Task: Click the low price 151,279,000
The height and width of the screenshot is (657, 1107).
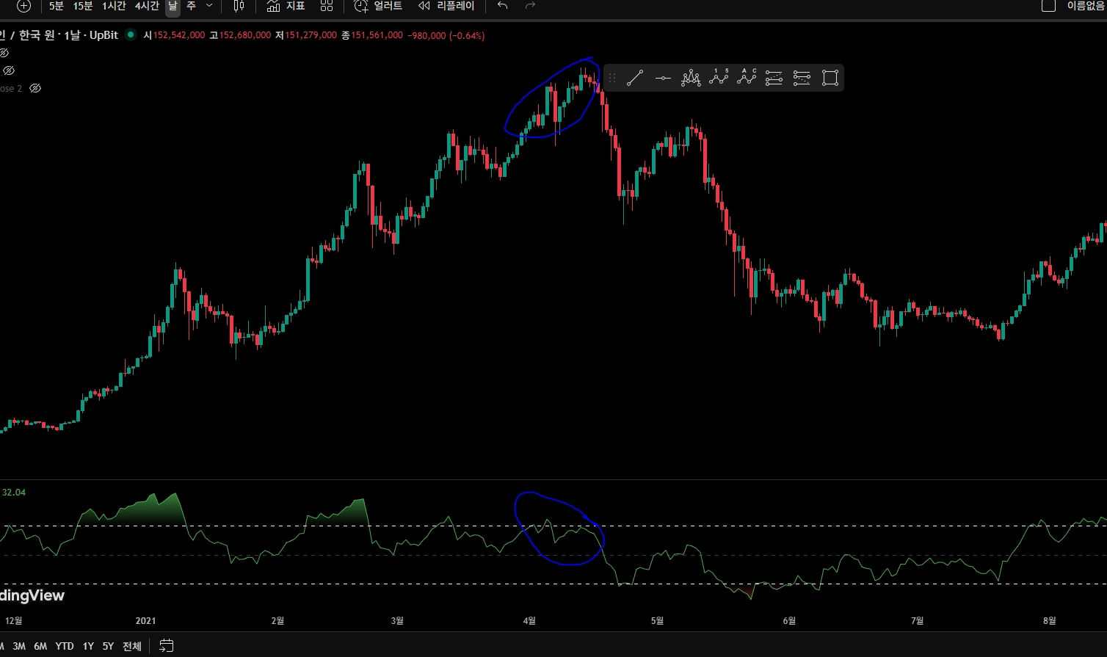Action: [311, 35]
